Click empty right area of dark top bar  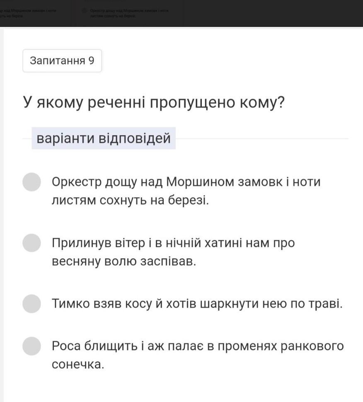[x=273, y=12]
